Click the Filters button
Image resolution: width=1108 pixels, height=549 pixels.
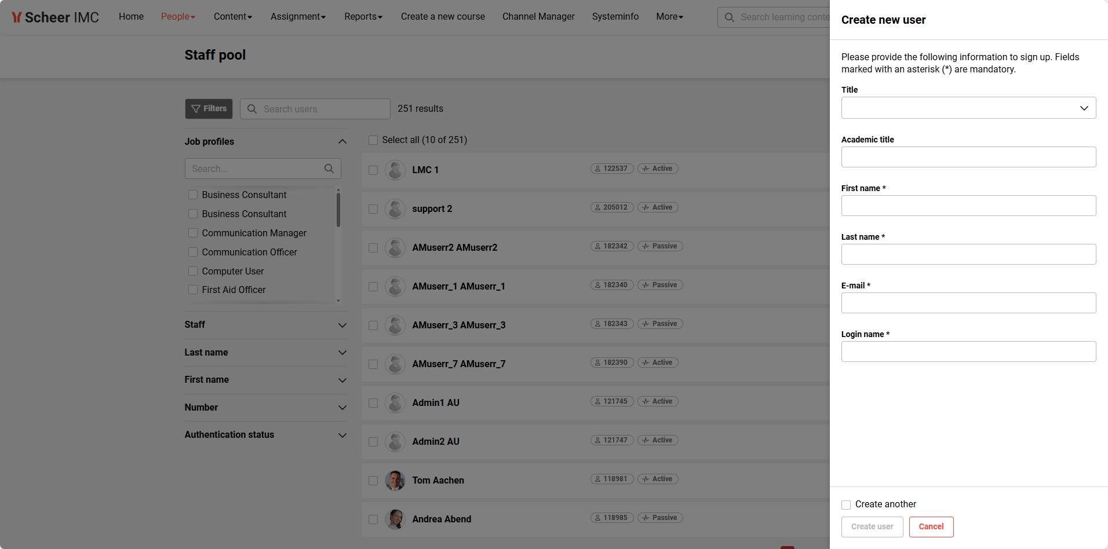tap(209, 109)
